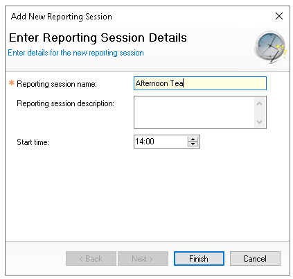Image resolution: width=293 pixels, height=279 pixels.
Task: Click description box scroll-up arrow
Action: (x=259, y=103)
